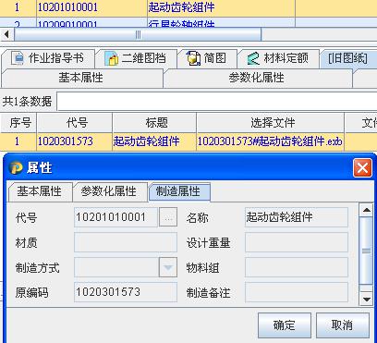Screen dimensions: 377x343
Task: Click the horizontal scrollbar thumb
Action: coord(138,34)
